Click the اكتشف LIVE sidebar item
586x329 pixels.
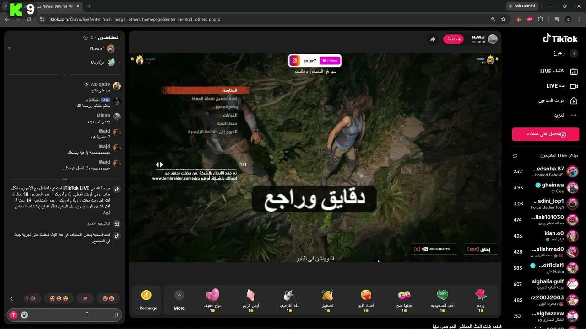coord(558,71)
